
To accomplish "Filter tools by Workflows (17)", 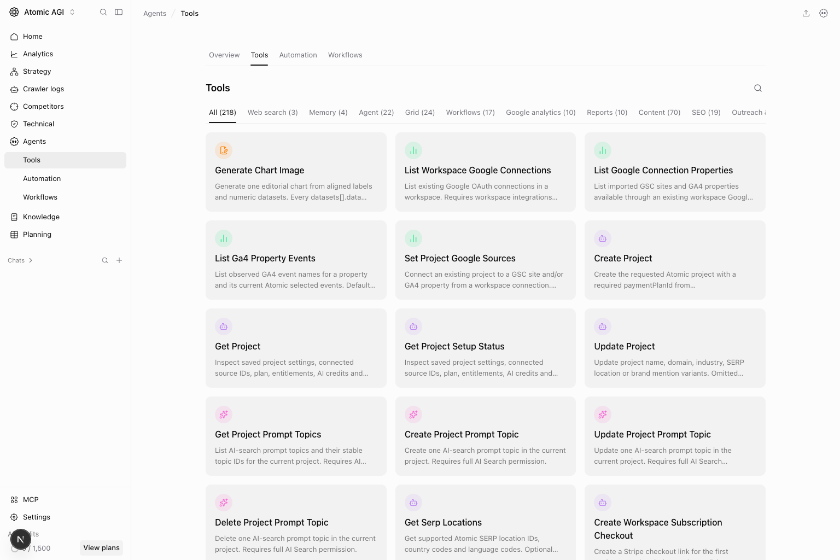I will click(470, 113).
